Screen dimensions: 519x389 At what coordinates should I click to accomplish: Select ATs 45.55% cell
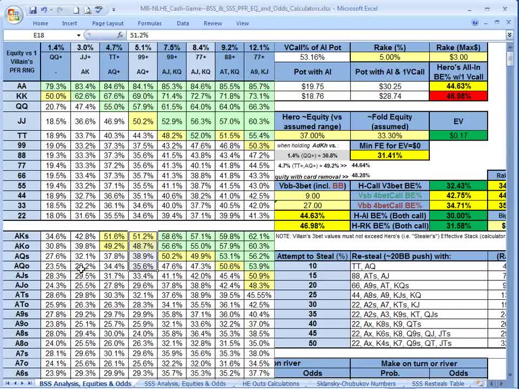[x=259, y=295]
